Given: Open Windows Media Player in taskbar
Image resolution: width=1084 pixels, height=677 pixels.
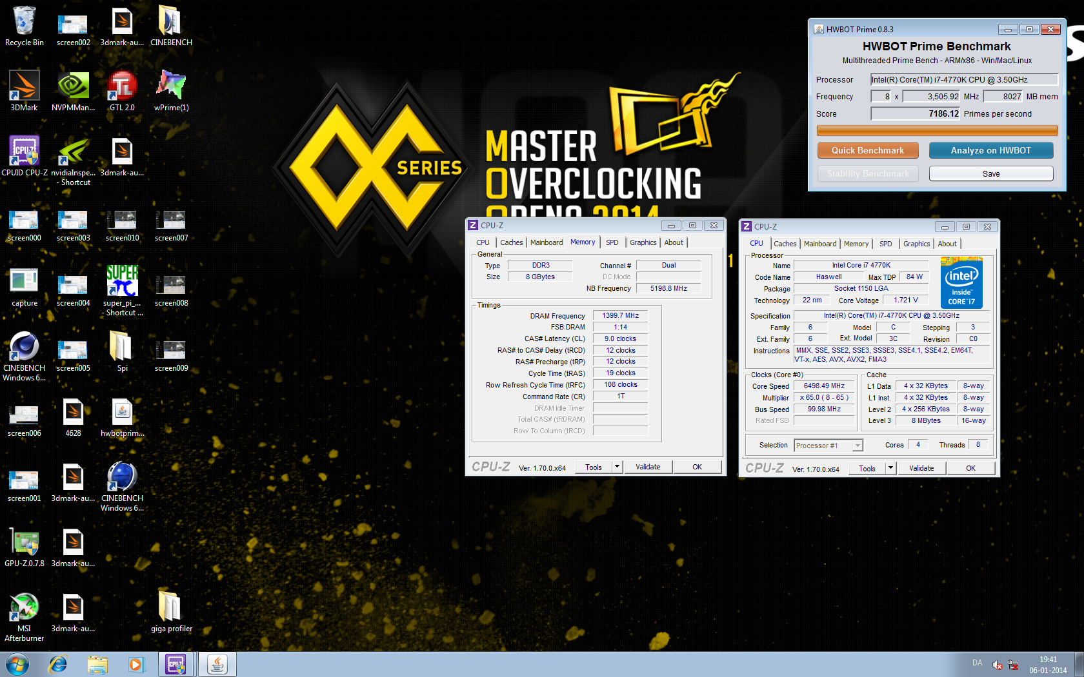Looking at the screenshot, I should point(135,664).
